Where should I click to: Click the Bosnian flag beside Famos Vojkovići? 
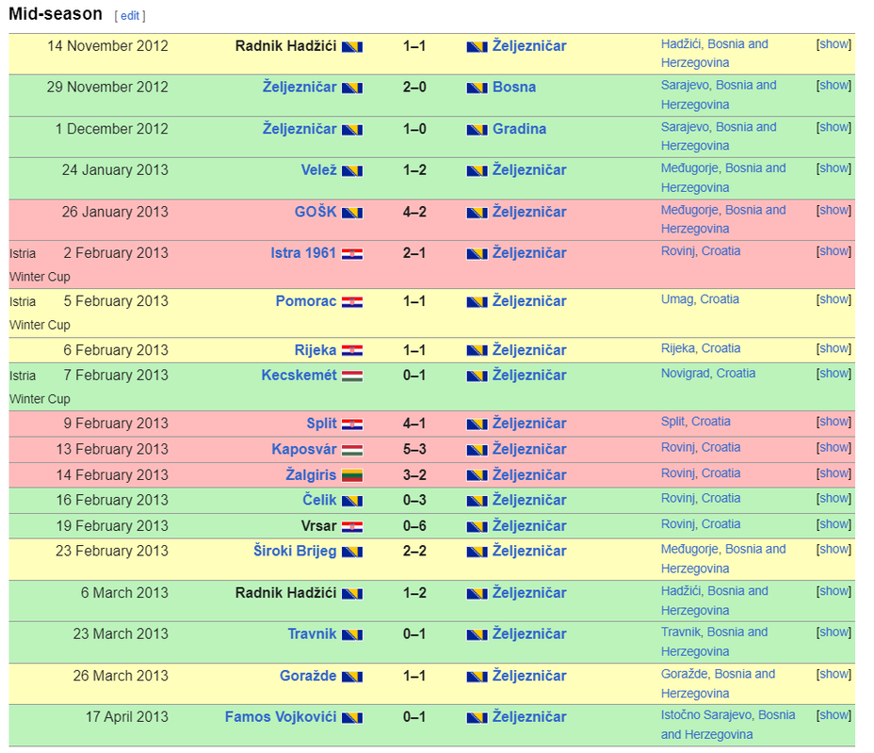(351, 718)
